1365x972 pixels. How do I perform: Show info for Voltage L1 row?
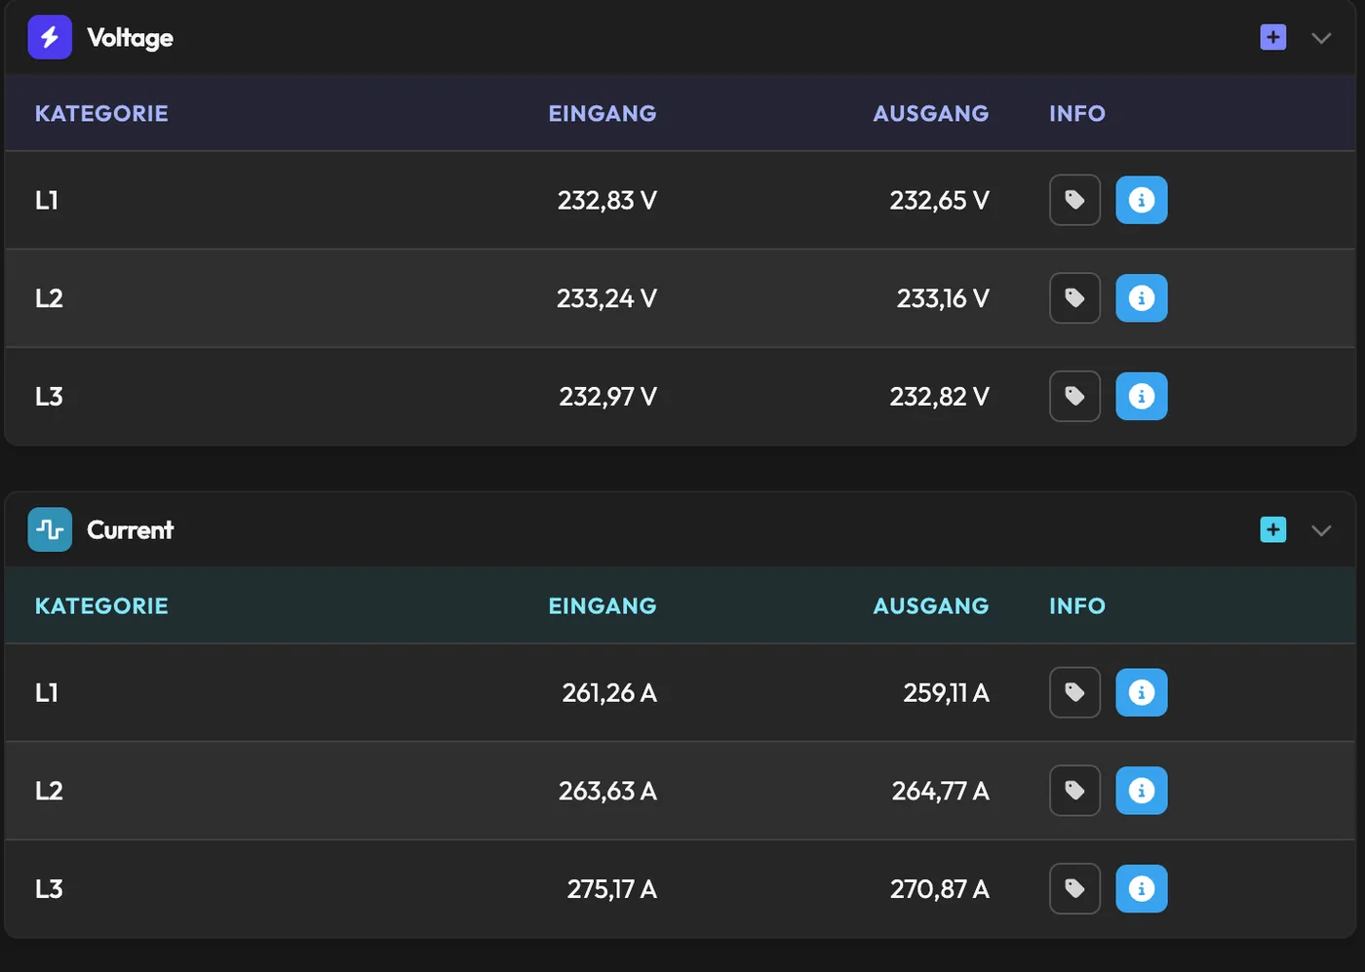coord(1142,200)
